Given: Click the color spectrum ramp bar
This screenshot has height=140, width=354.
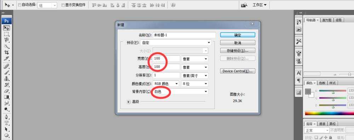Looking at the screenshot, I should (329, 113).
